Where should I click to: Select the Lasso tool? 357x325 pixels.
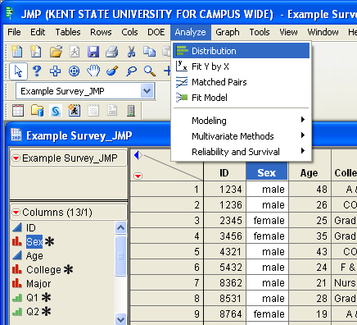131,71
